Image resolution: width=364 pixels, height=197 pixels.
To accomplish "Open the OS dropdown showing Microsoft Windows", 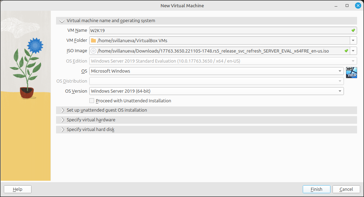I will coord(216,71).
